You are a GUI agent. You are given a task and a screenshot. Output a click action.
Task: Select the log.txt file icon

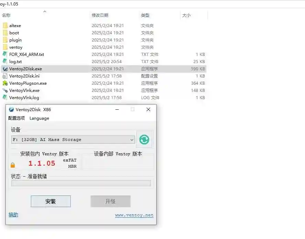[5, 61]
